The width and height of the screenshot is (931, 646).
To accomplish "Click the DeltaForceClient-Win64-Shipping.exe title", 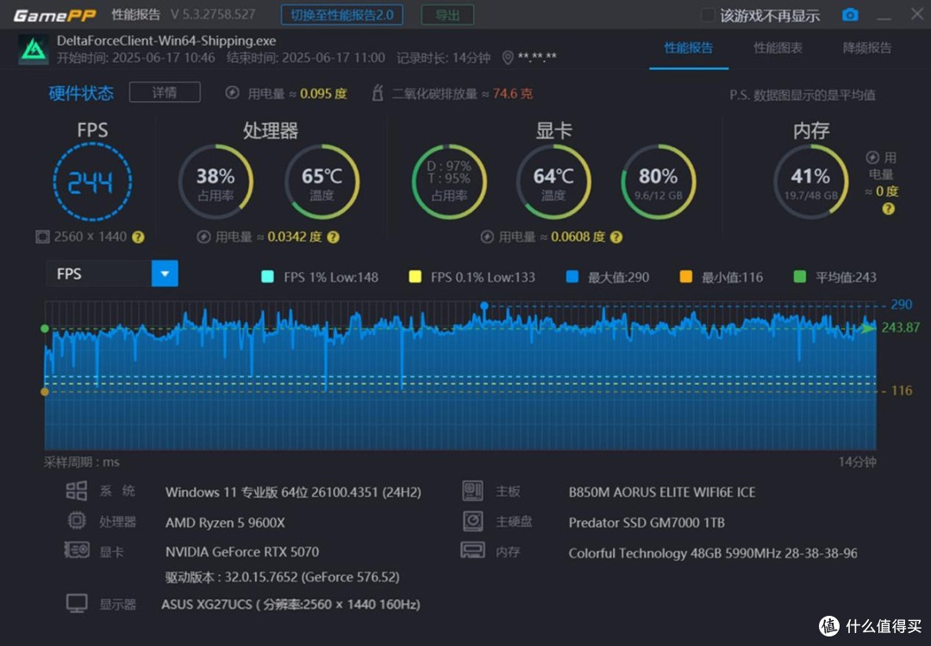I will coord(166,41).
